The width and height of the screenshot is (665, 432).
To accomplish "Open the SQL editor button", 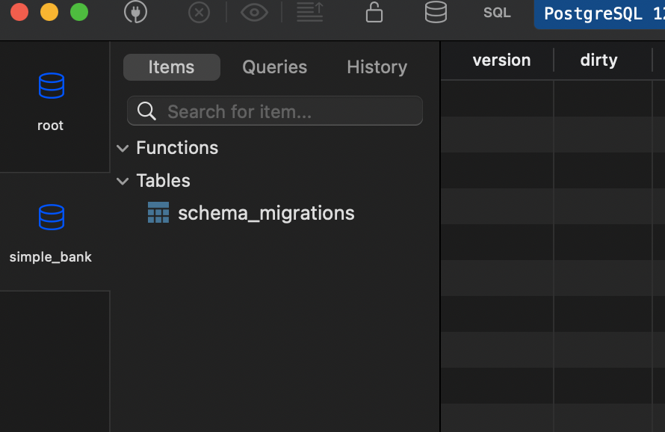I will [497, 13].
